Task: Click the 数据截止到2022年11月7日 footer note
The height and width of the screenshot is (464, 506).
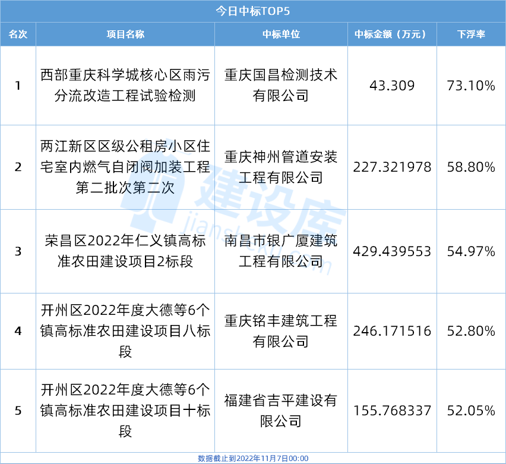Action: pyautogui.click(x=253, y=459)
